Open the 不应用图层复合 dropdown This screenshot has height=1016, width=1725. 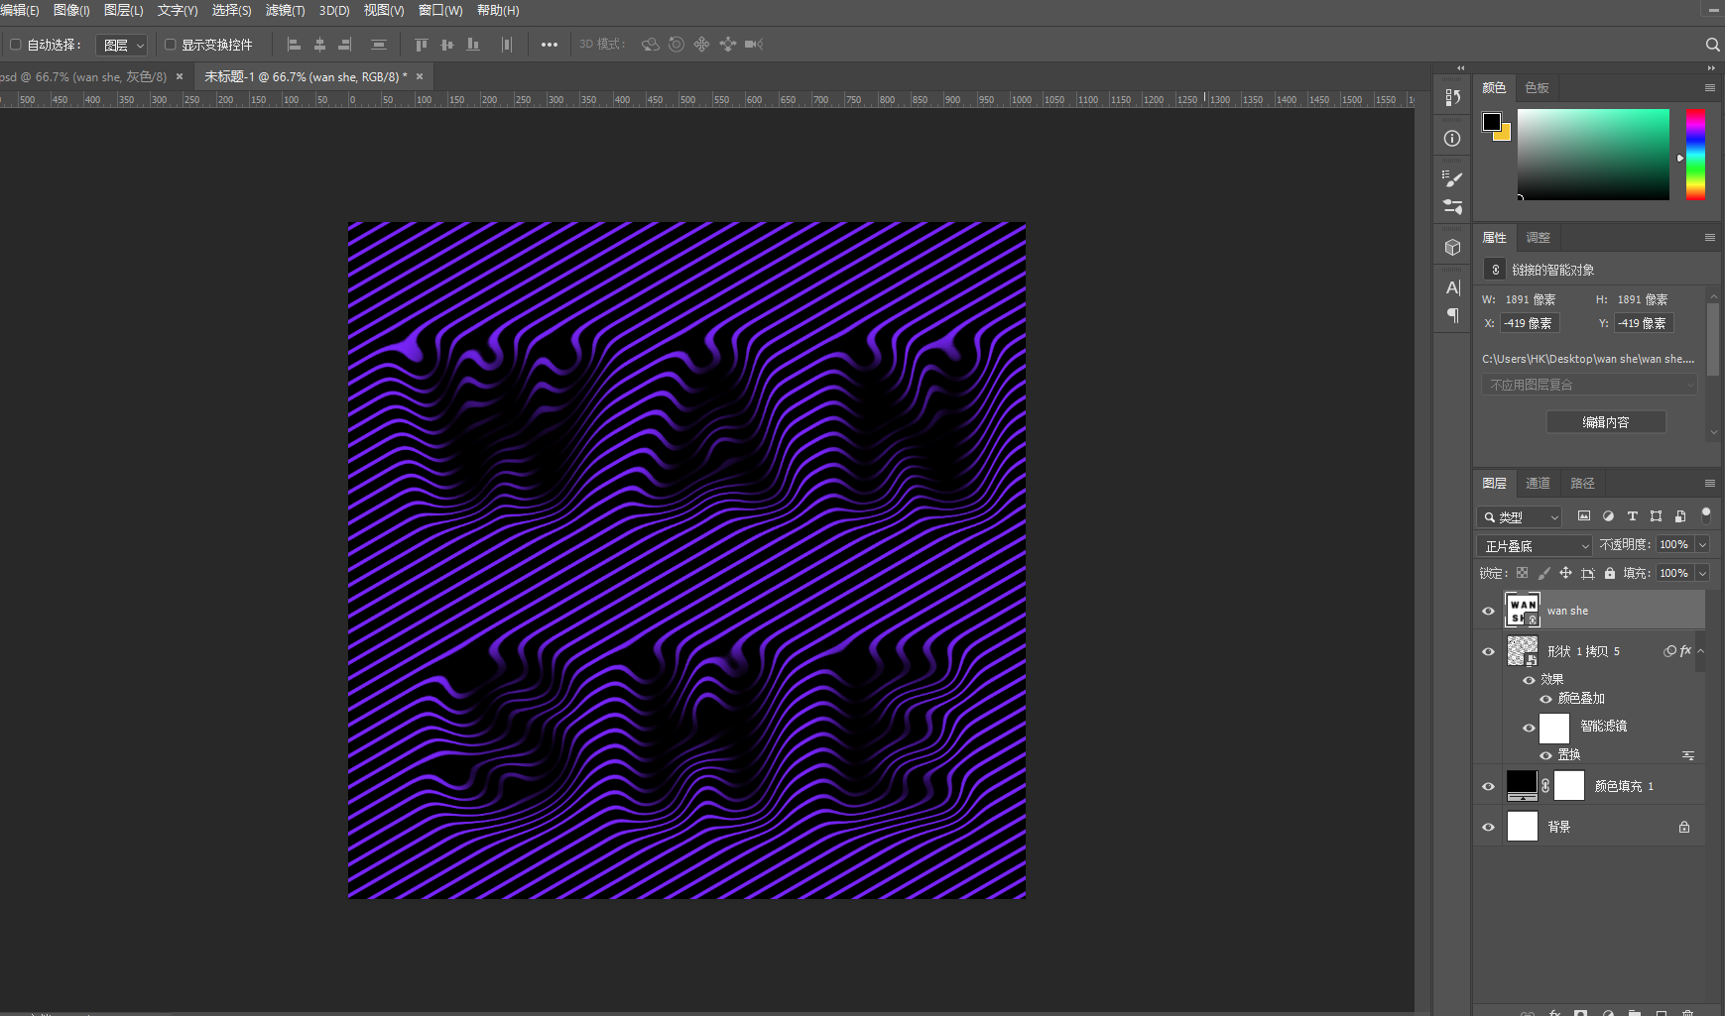pyautogui.click(x=1590, y=385)
